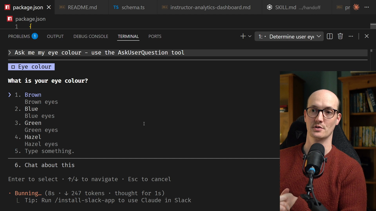The height and width of the screenshot is (211, 376).
Task: Click the /install-slack-app tip text
Action: [x=108, y=200]
